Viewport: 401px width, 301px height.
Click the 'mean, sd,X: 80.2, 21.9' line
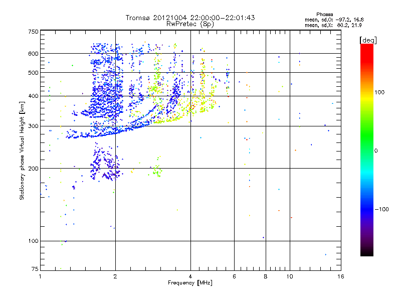tap(333, 25)
